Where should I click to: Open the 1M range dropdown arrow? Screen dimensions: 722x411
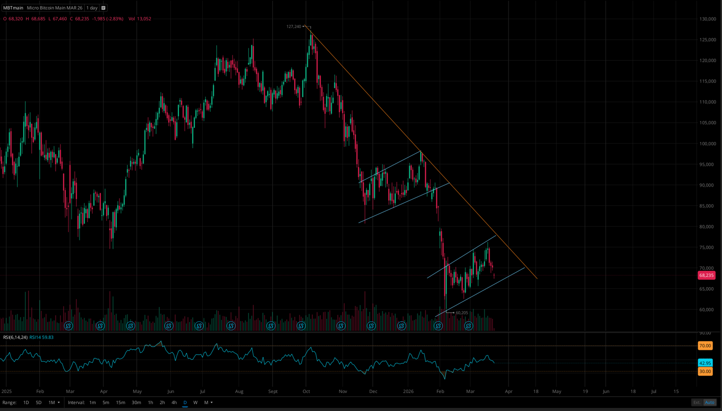(58, 402)
